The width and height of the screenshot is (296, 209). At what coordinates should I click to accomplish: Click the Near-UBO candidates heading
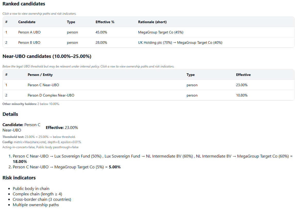click(x=47, y=56)
